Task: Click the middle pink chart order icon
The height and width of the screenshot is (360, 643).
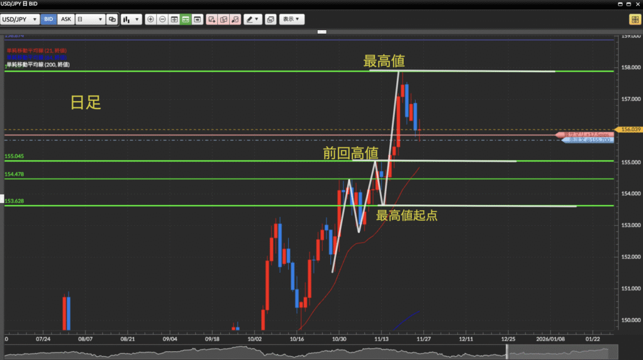Action: (223, 19)
